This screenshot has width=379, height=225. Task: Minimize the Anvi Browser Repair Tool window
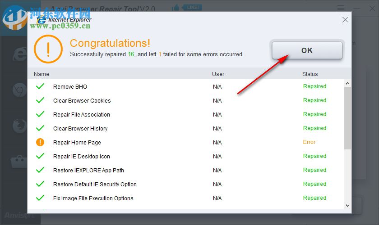pyautogui.click(x=356, y=9)
